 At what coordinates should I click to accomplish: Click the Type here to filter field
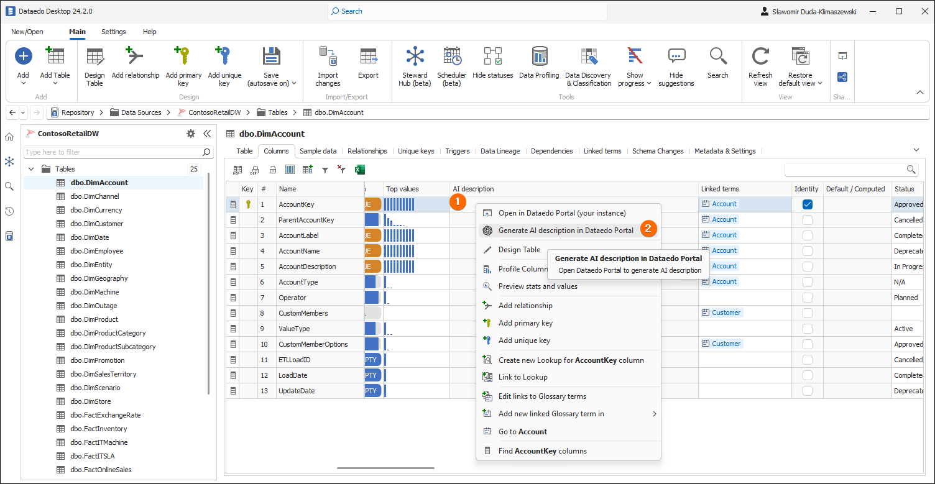click(118, 152)
